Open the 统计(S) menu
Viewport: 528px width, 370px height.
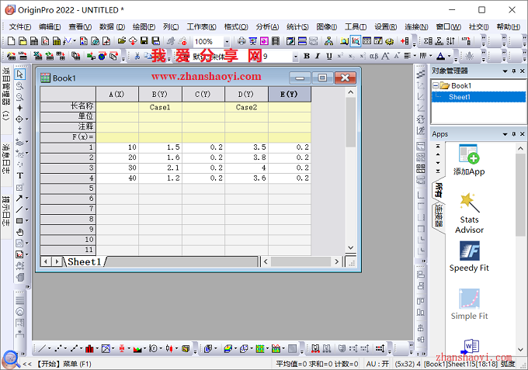coord(297,26)
